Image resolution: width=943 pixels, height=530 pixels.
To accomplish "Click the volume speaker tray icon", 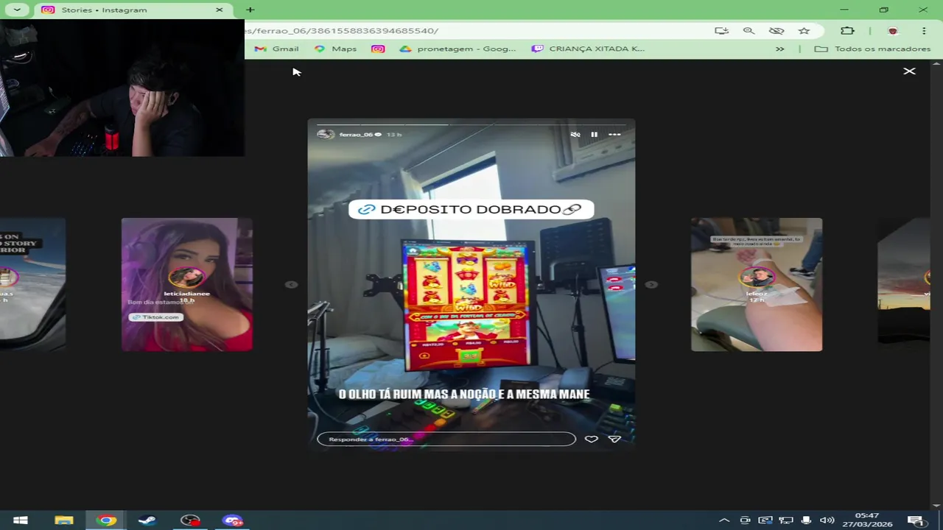I will coord(827,520).
